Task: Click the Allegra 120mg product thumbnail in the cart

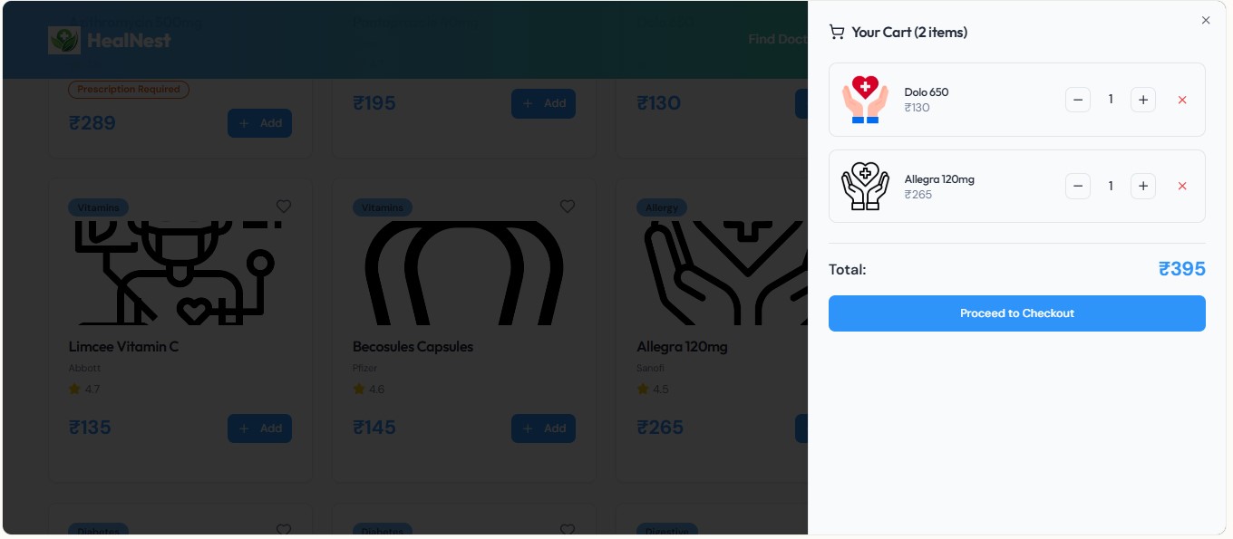Action: [865, 186]
